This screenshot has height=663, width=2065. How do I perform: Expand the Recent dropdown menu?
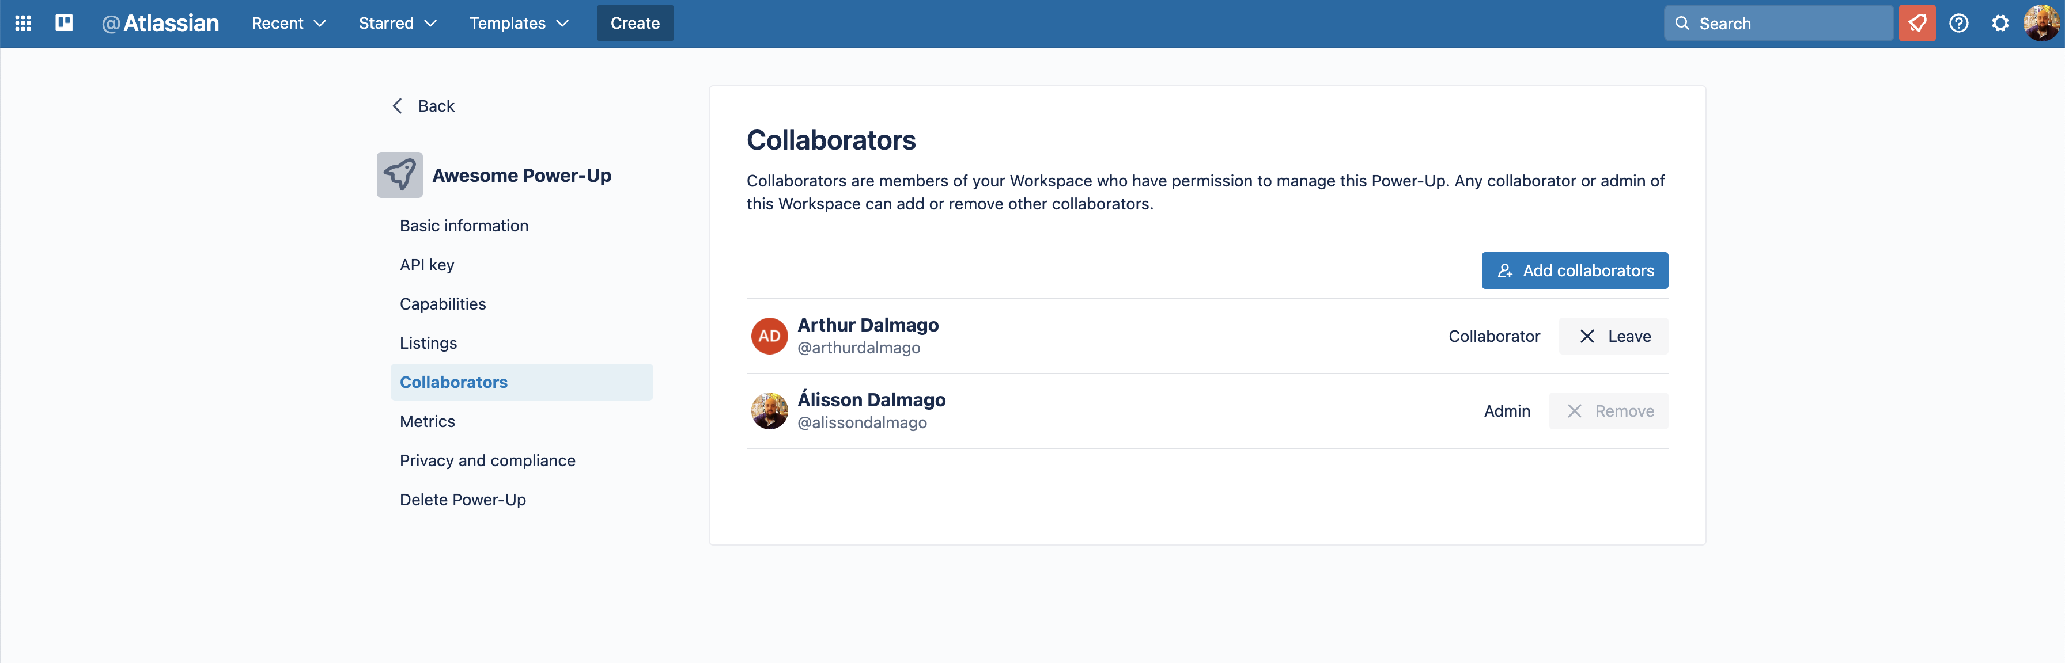289,23
